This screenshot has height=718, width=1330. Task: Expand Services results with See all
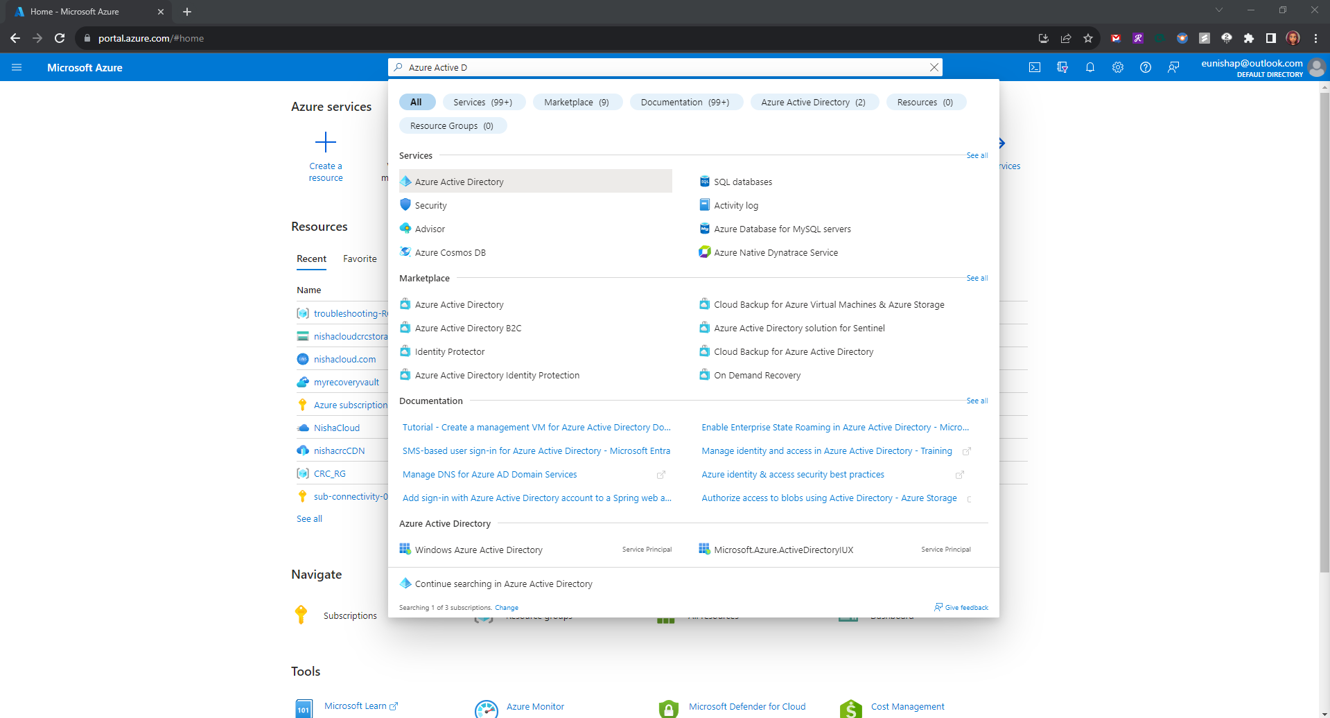coord(977,155)
